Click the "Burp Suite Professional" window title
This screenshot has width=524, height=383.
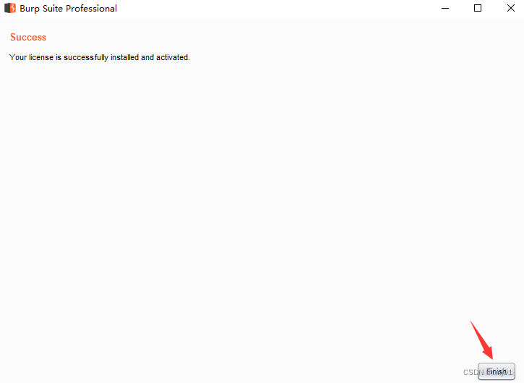[x=68, y=9]
